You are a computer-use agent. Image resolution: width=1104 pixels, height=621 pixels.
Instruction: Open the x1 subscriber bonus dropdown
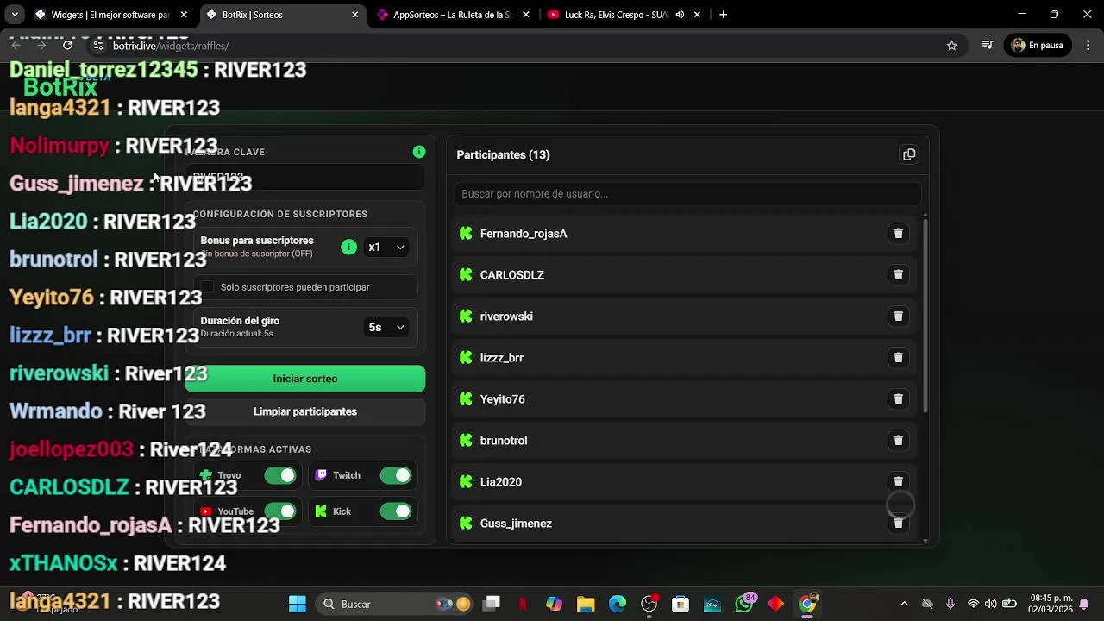386,248
